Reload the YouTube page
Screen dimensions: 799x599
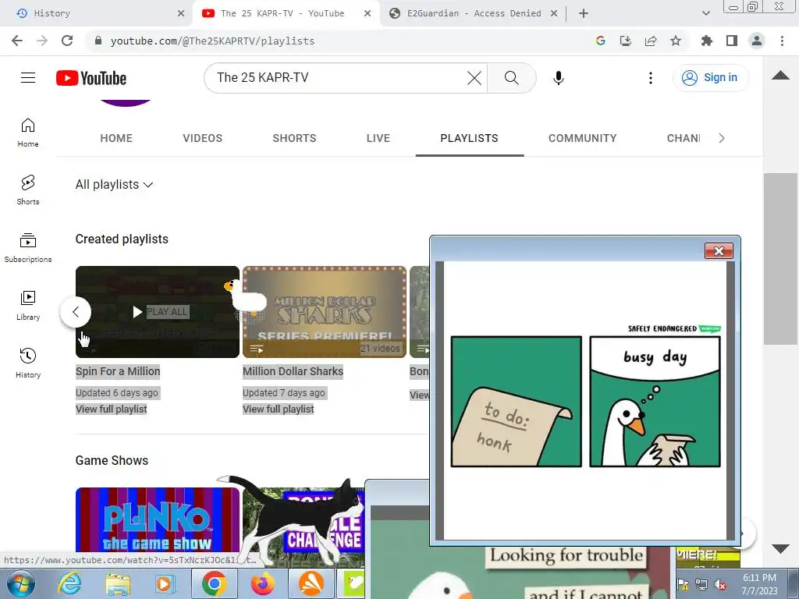[x=67, y=41]
